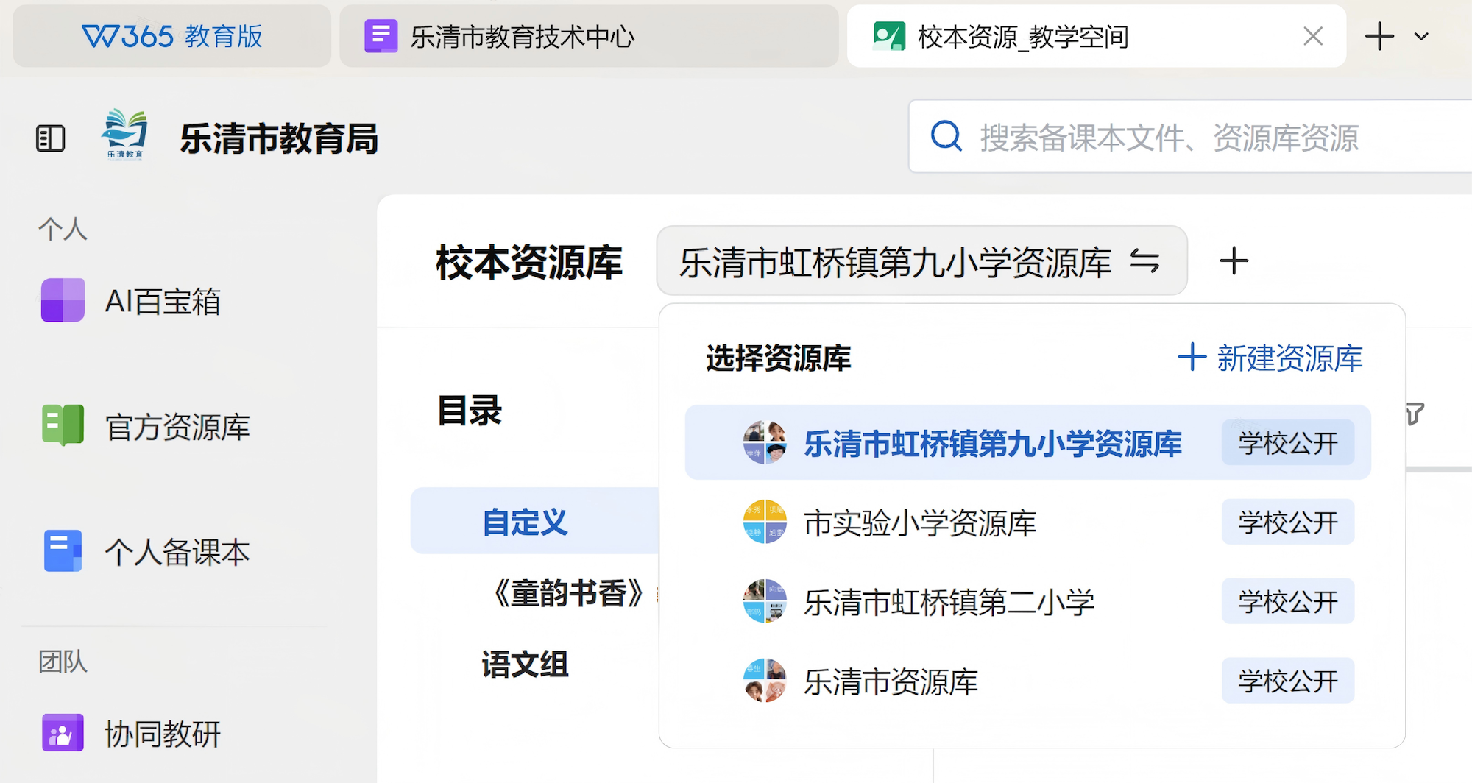Switch to the W365 教育版 tab
Image resolution: width=1472 pixels, height=783 pixels.
(x=172, y=36)
